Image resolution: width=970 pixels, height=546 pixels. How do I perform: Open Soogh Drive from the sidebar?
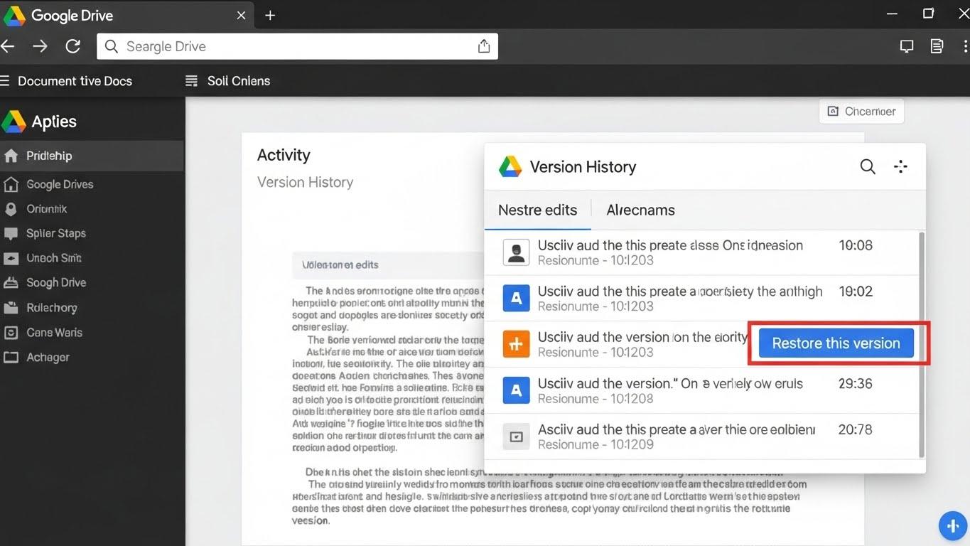55,282
